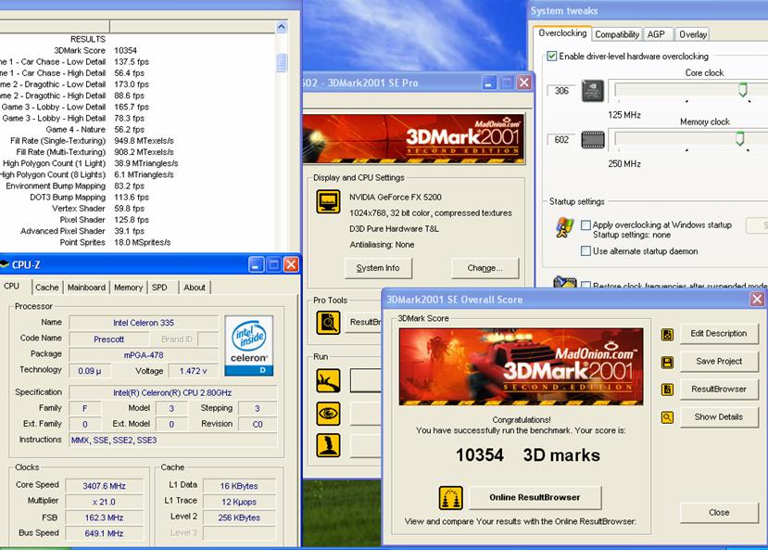
Task: Open the Overlay tab
Action: tap(693, 34)
